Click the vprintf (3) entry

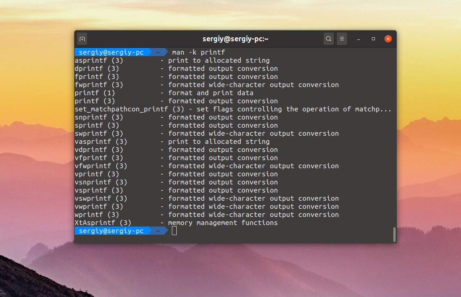click(x=97, y=174)
